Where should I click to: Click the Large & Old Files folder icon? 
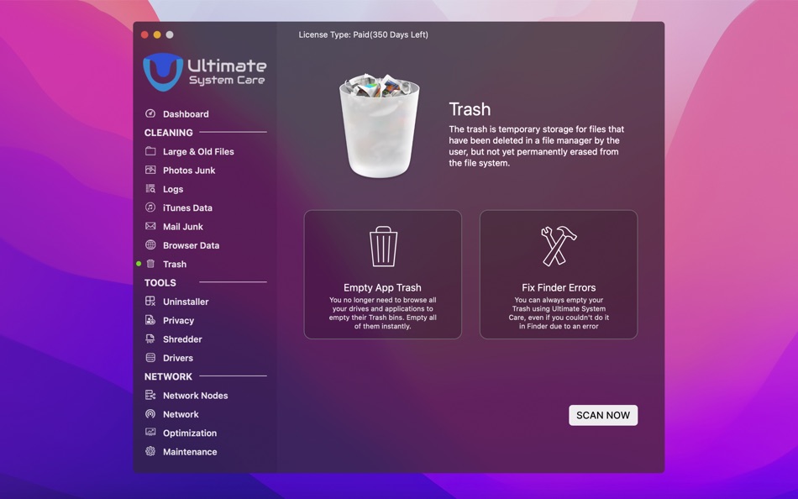[x=150, y=151]
